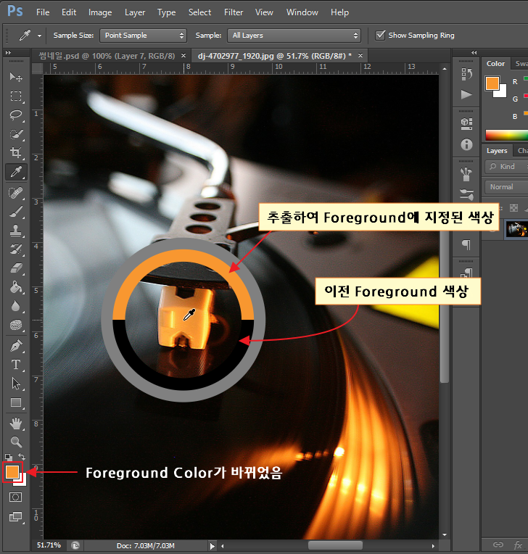The width and height of the screenshot is (528, 554).
Task: Select the Zoom tool
Action: point(15,442)
